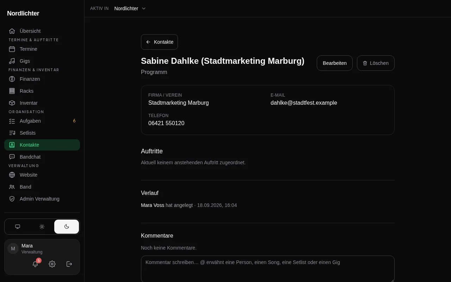451x282 pixels.
Task: Select the Kontakte sidebar item
Action: pos(42,145)
